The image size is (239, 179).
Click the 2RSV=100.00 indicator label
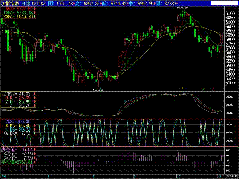pyautogui.click(x=18, y=121)
